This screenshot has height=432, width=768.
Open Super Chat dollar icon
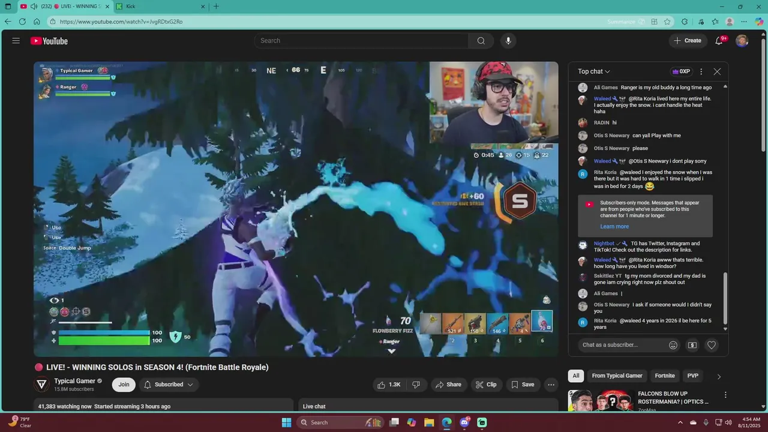point(692,345)
